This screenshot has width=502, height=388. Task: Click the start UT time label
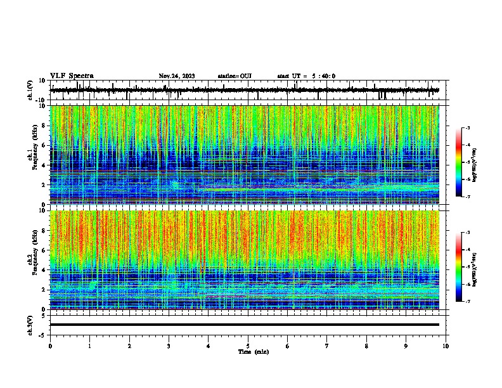(x=306, y=76)
